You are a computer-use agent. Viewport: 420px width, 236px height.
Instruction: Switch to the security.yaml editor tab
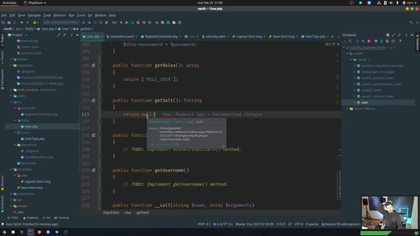tap(215, 37)
